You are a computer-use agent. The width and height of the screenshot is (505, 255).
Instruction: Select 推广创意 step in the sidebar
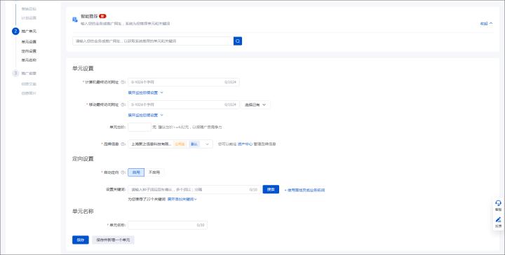click(x=29, y=74)
